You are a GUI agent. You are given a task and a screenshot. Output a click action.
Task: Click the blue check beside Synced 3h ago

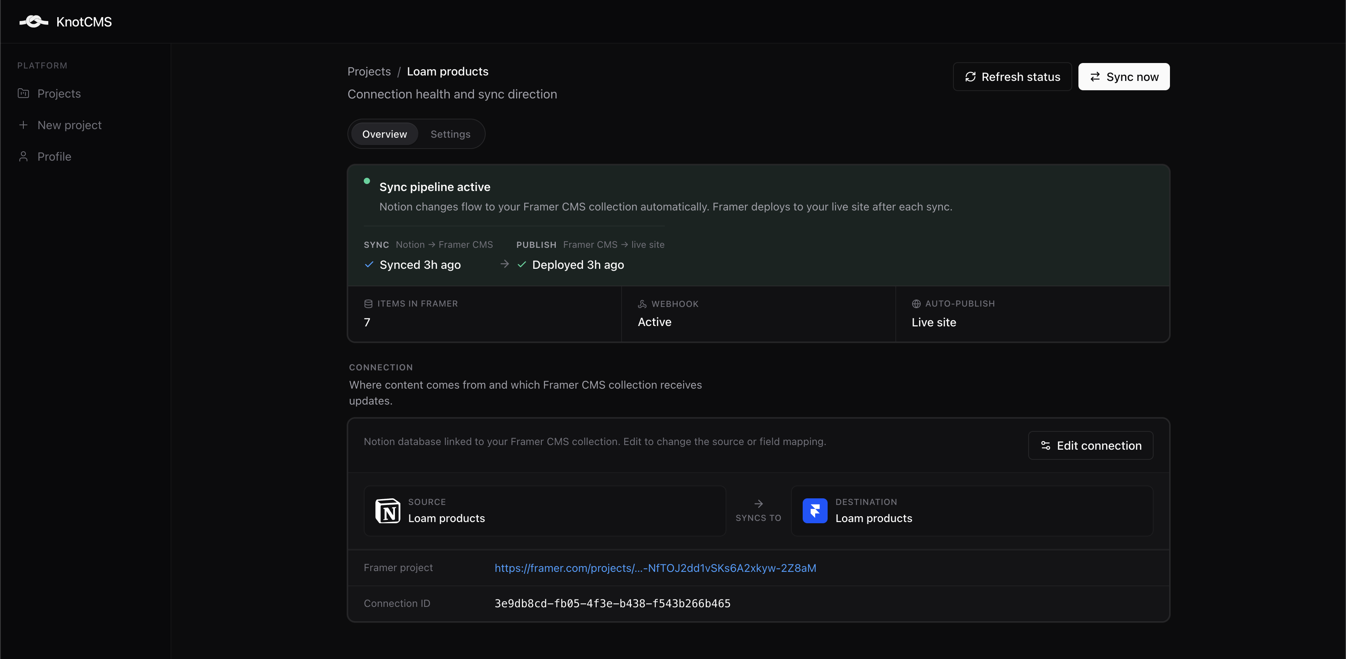tap(369, 265)
